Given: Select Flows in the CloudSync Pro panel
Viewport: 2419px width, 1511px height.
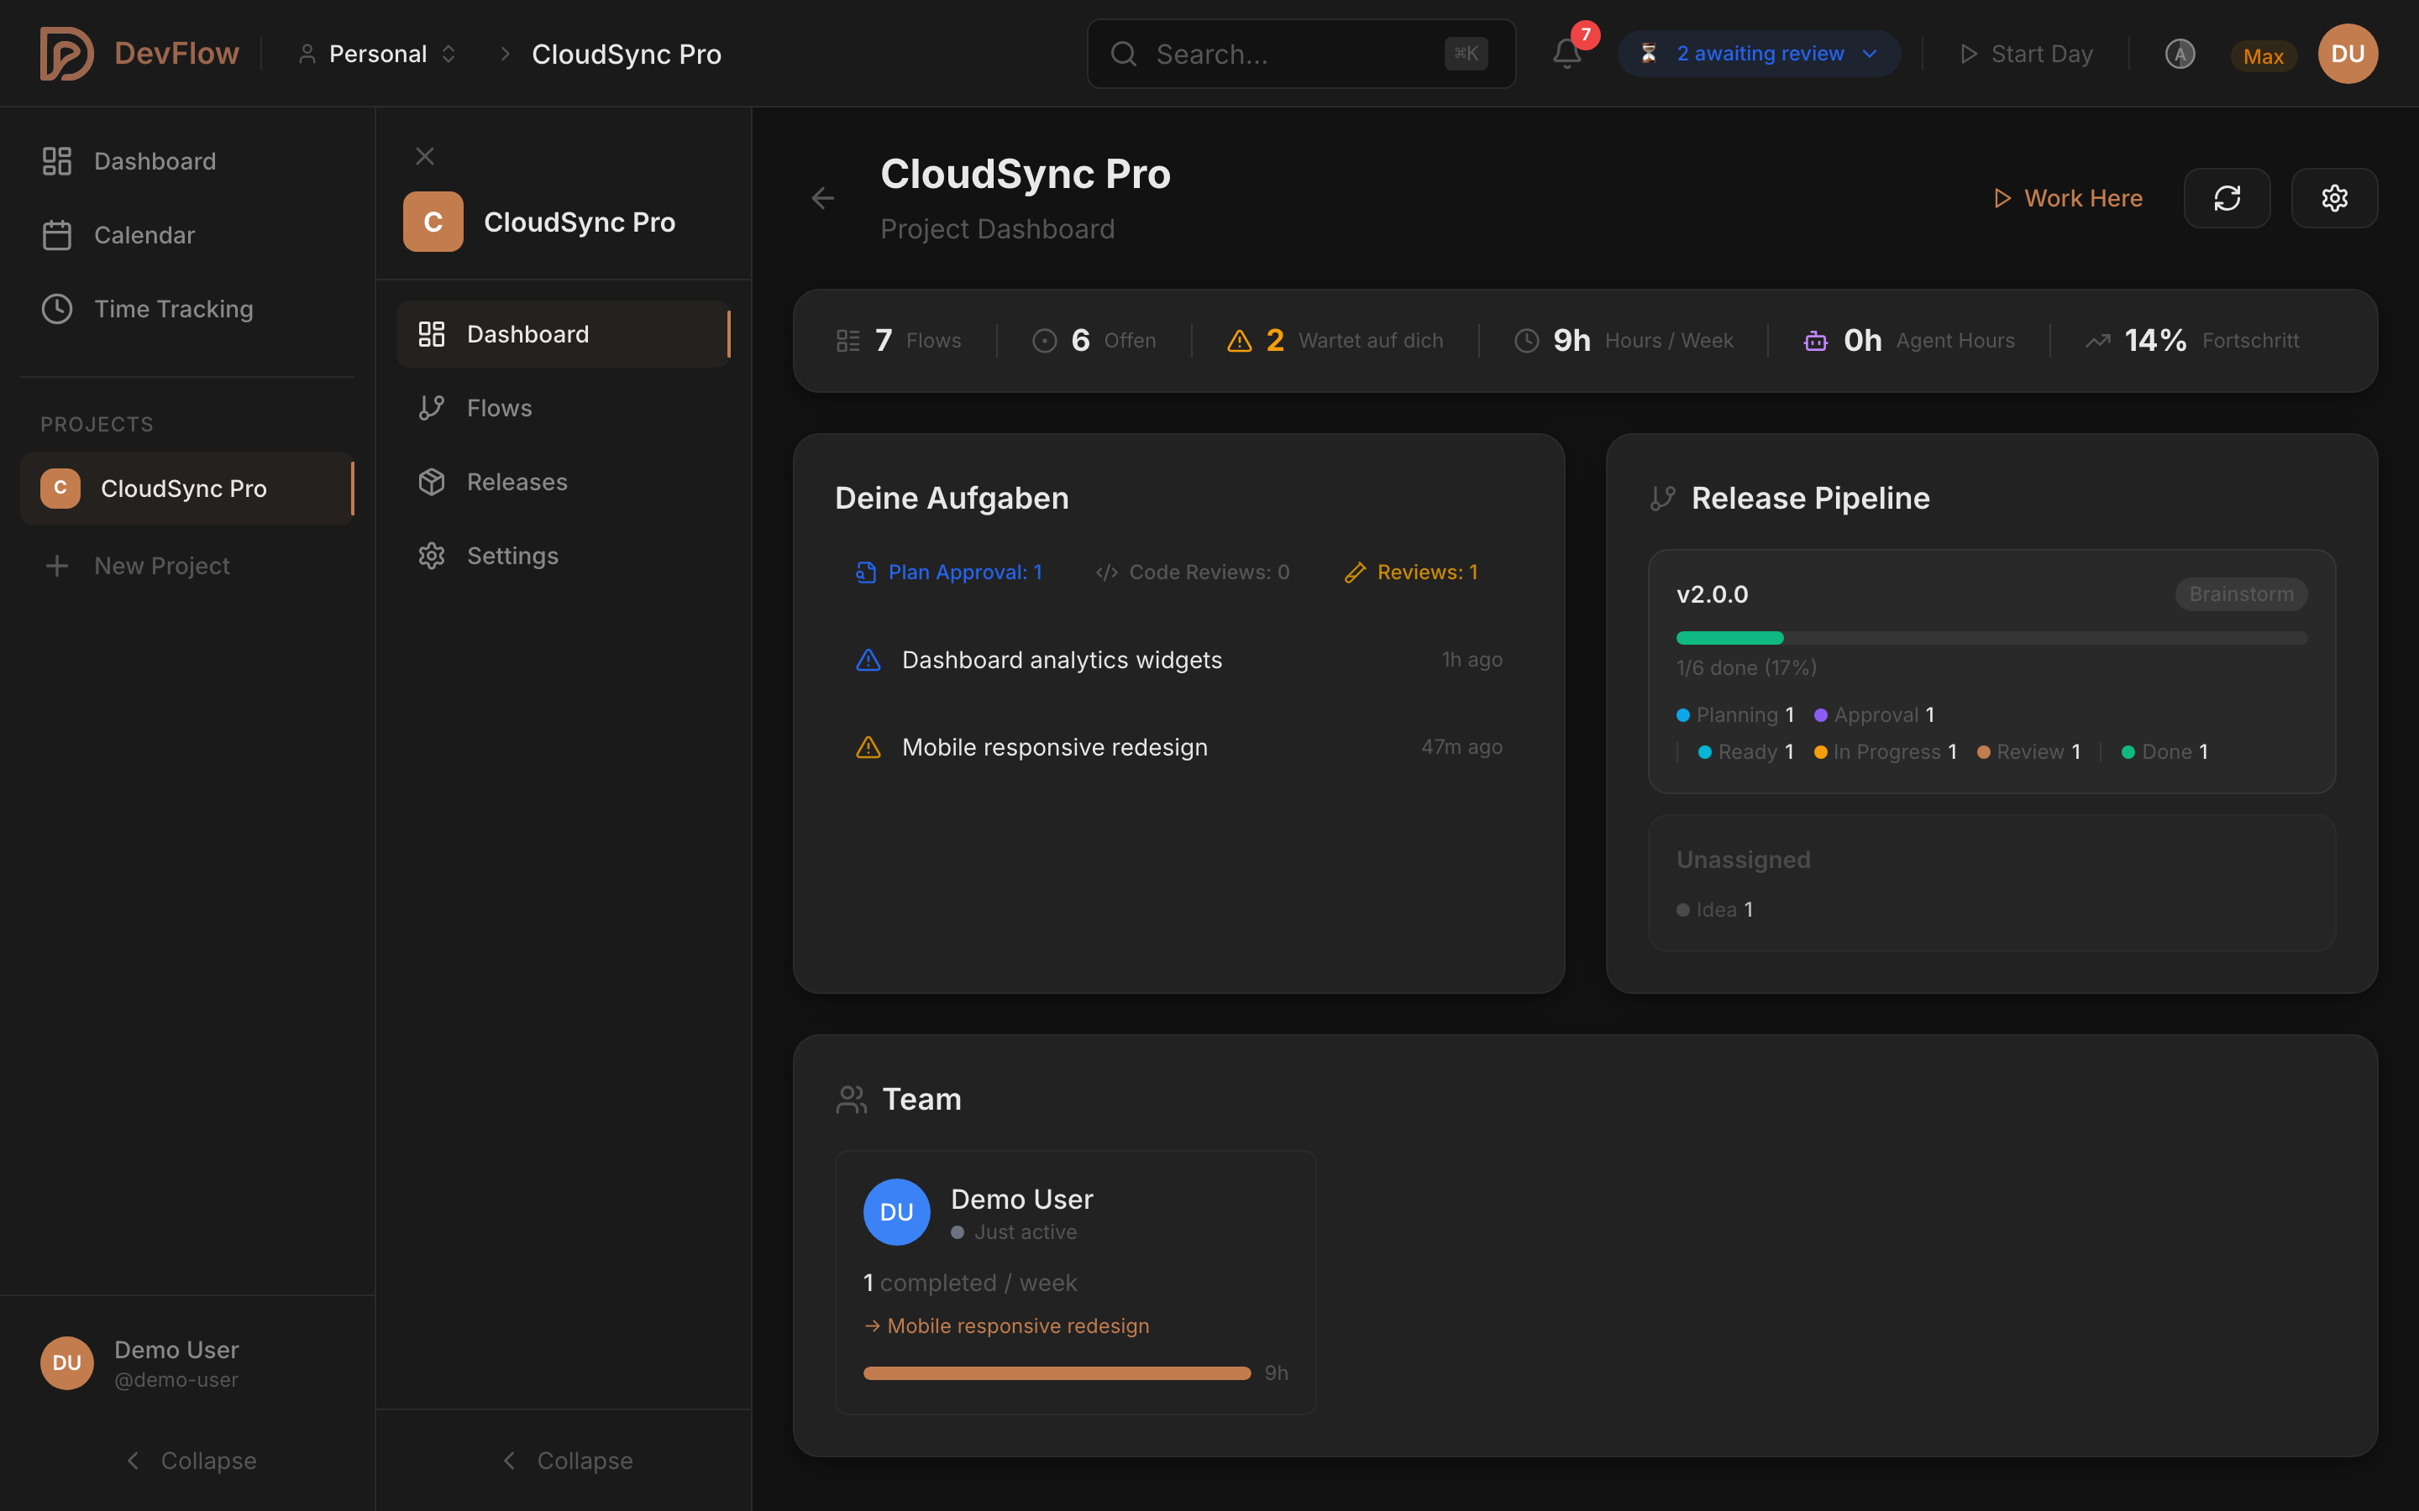Looking at the screenshot, I should click(x=500, y=407).
